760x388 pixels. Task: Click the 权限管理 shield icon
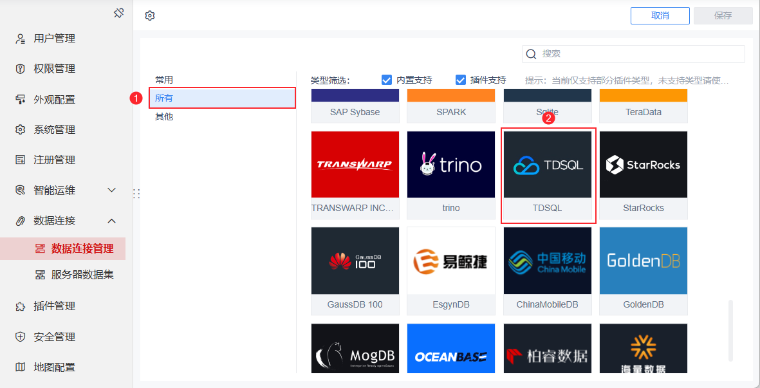(x=21, y=69)
